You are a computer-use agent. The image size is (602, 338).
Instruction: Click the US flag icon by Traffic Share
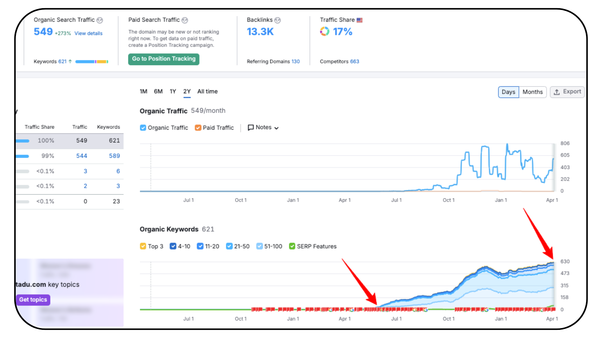tap(360, 20)
